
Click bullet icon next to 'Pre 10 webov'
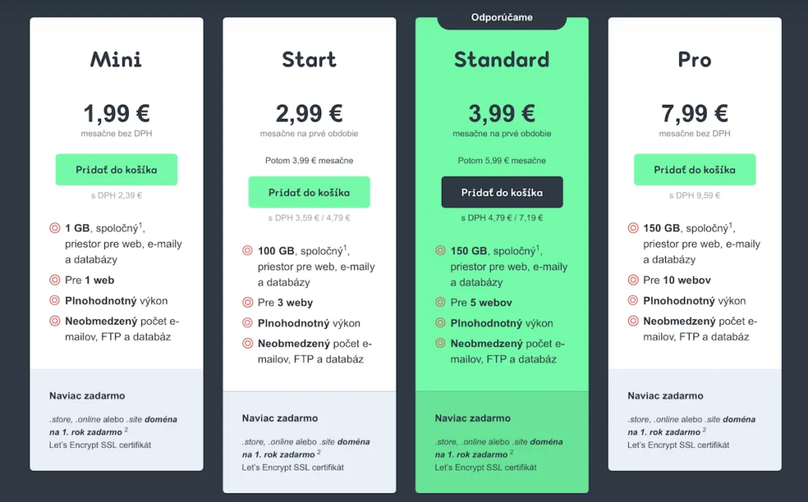click(633, 280)
